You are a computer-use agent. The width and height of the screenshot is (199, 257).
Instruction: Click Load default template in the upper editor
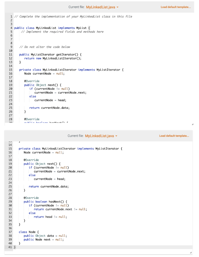point(176,7)
